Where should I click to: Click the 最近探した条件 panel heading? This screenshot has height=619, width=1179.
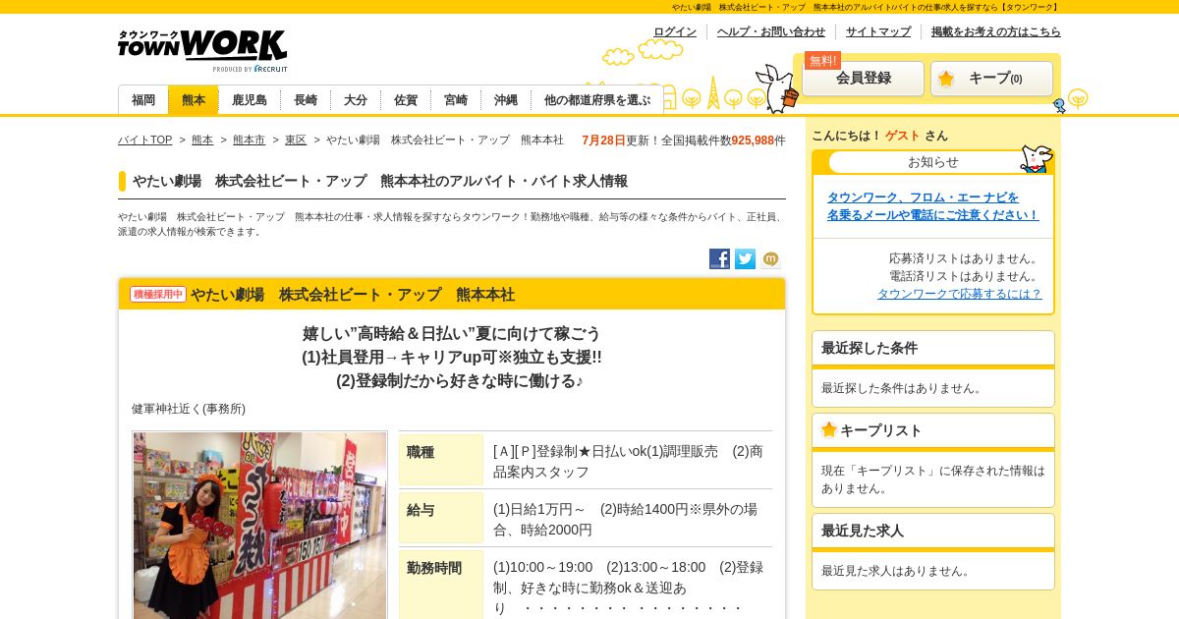click(x=933, y=348)
